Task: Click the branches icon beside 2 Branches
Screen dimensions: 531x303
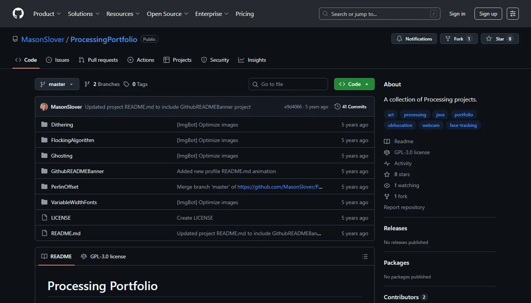Action: (x=87, y=84)
